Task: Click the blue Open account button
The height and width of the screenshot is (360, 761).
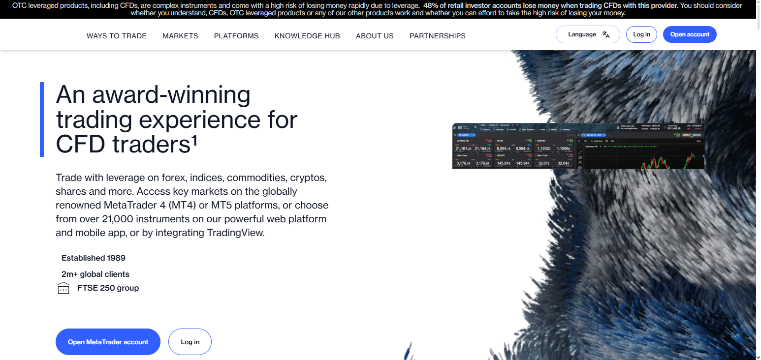Action: 690,34
